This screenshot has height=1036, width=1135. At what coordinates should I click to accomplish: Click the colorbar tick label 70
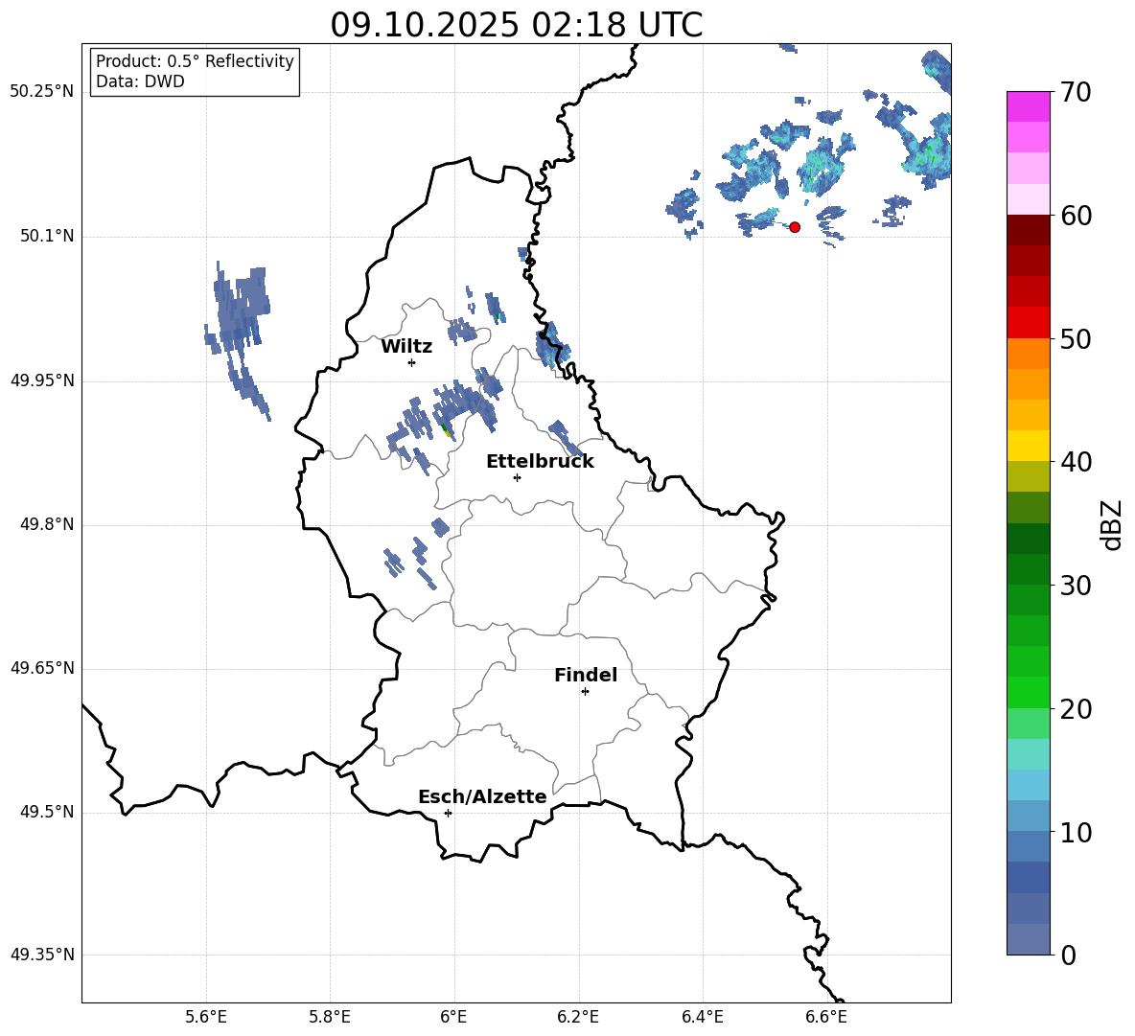pyautogui.click(x=1076, y=92)
